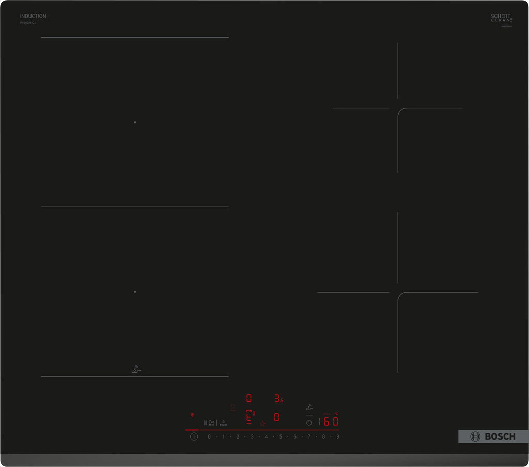Tap the centre dot of the upper-left flex zone
This screenshot has height=467, width=529.
(x=135, y=122)
